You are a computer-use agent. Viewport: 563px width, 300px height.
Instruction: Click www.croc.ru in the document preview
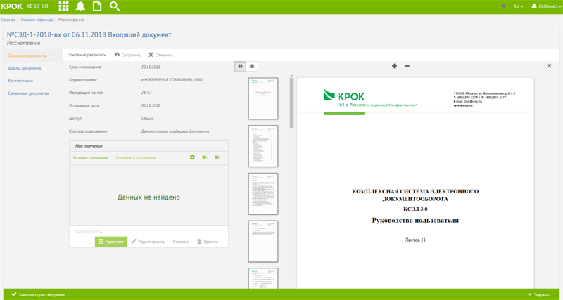click(463, 105)
